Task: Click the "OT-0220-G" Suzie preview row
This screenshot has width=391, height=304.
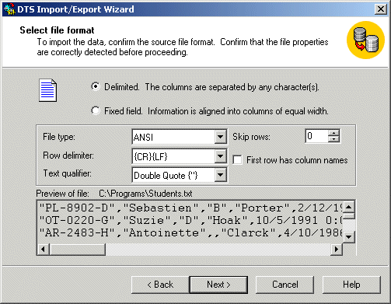Action: [190, 220]
